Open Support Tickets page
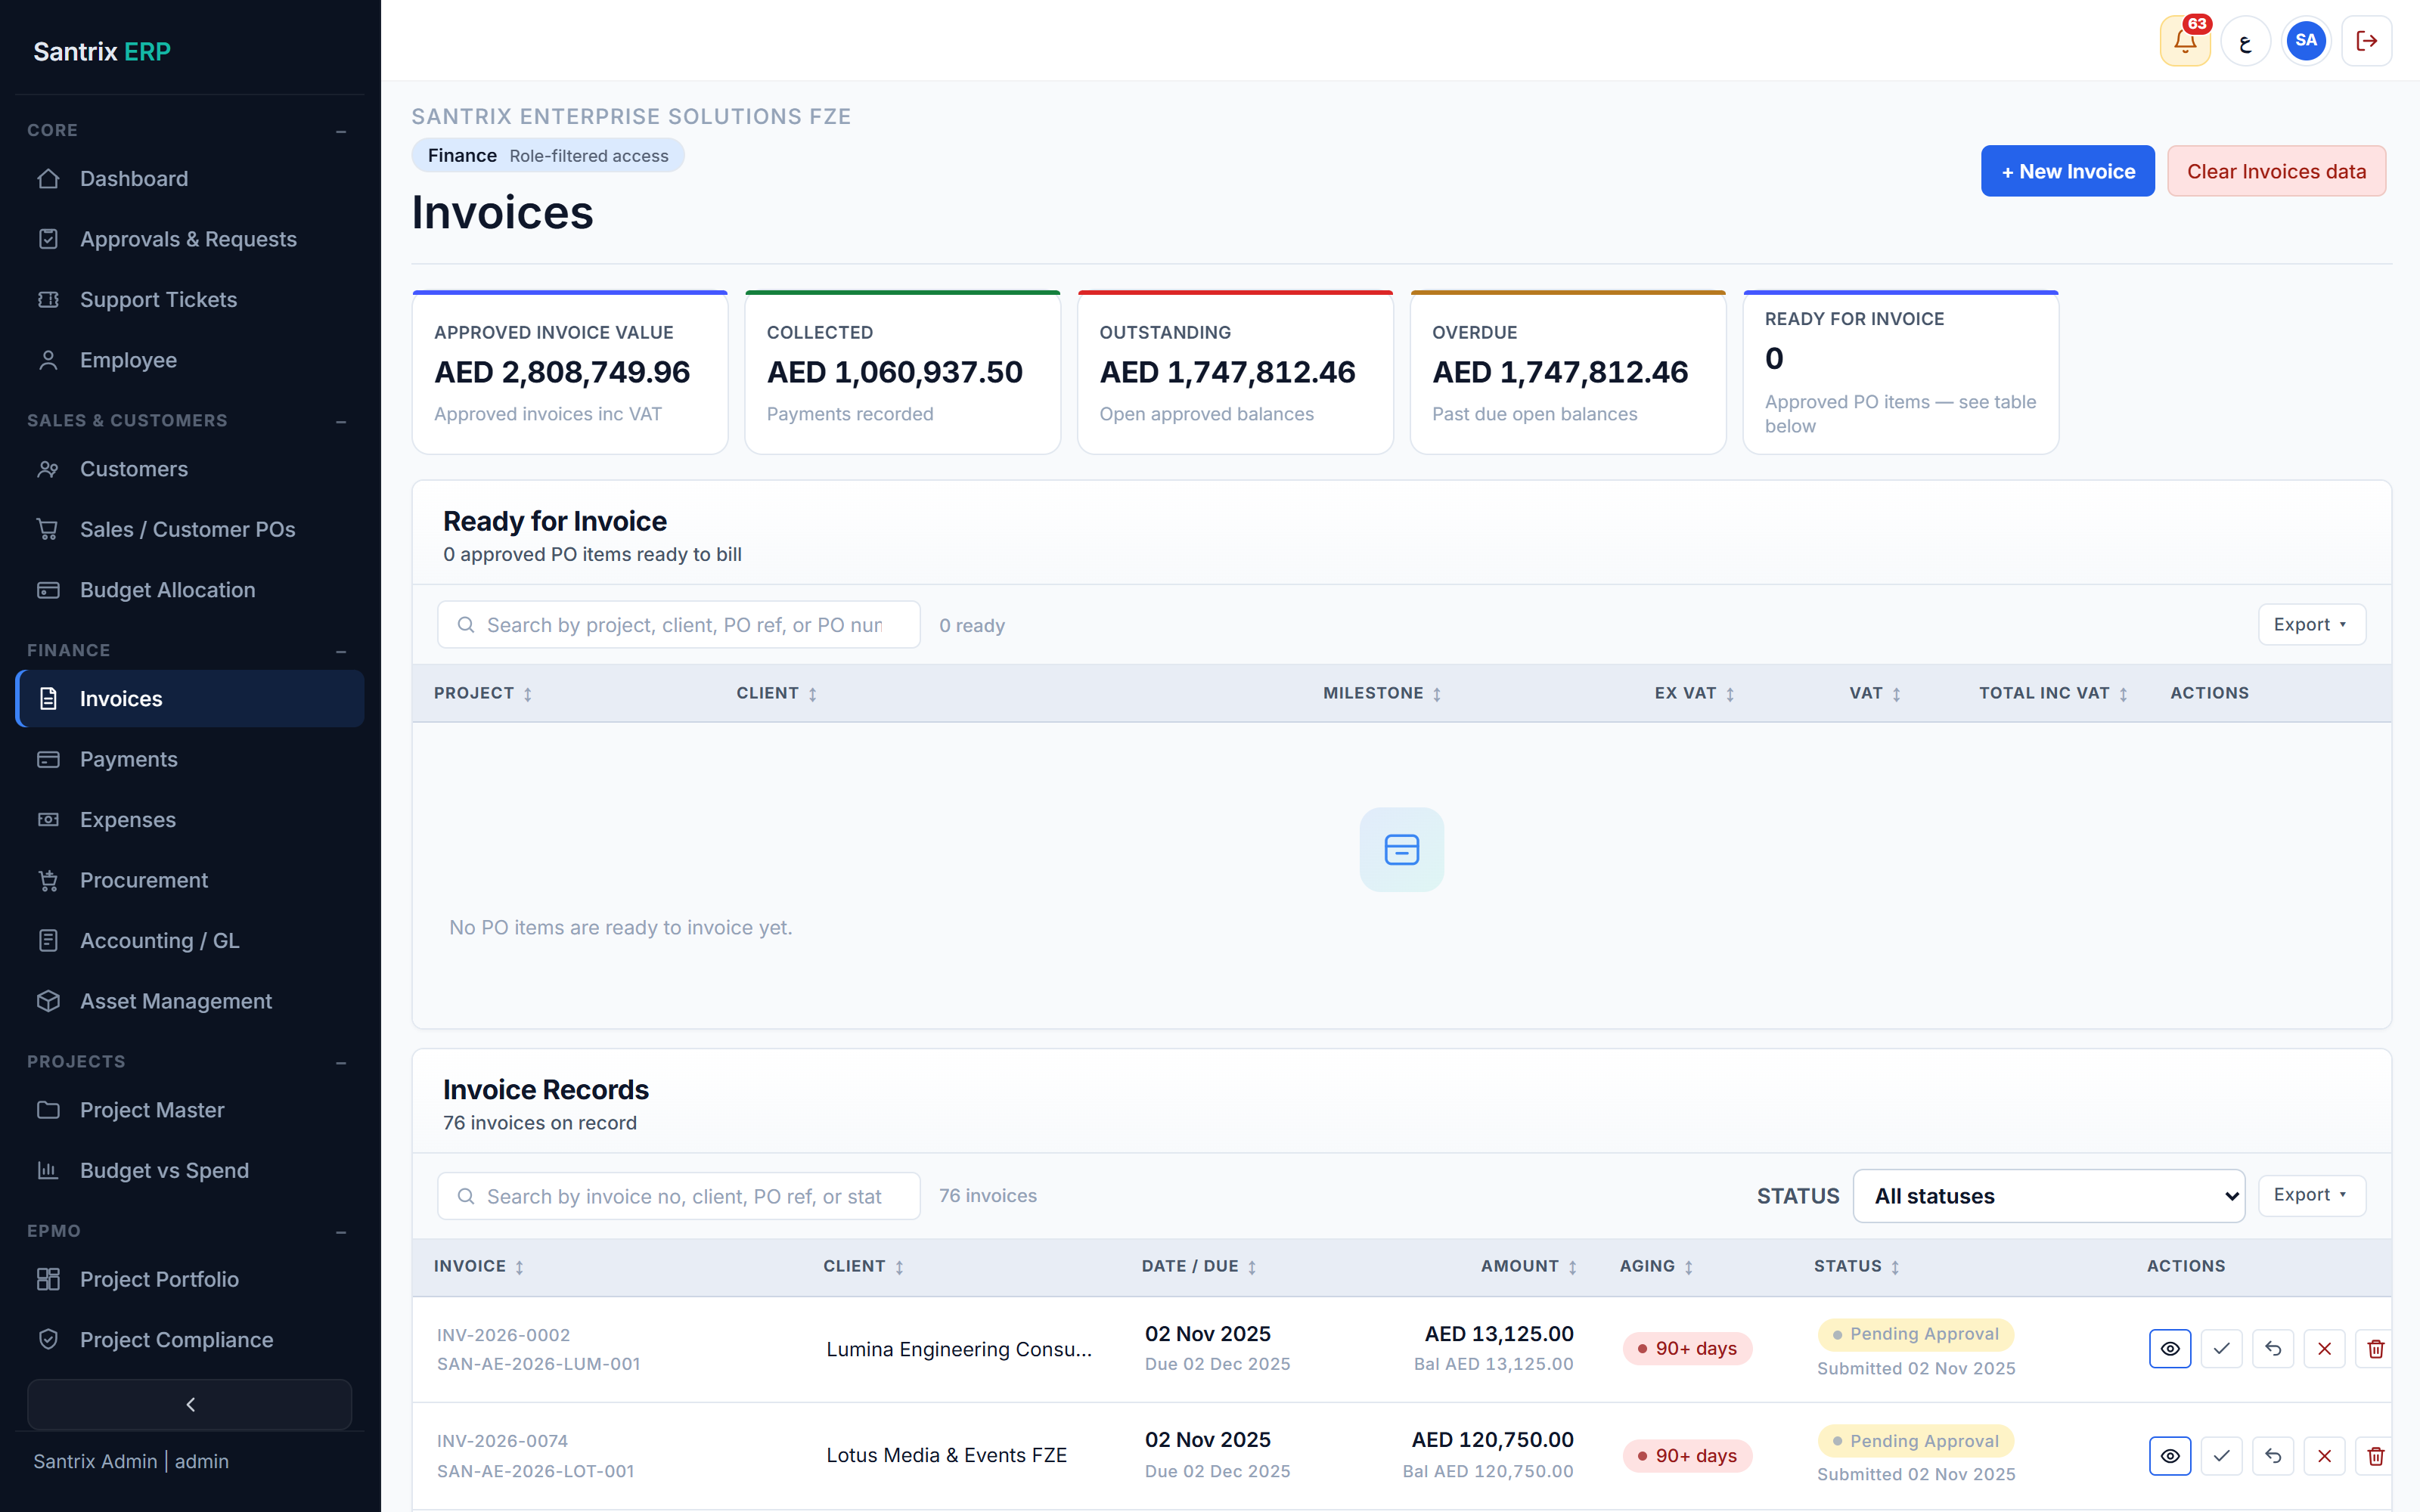The image size is (2420, 1512). pyautogui.click(x=190, y=300)
